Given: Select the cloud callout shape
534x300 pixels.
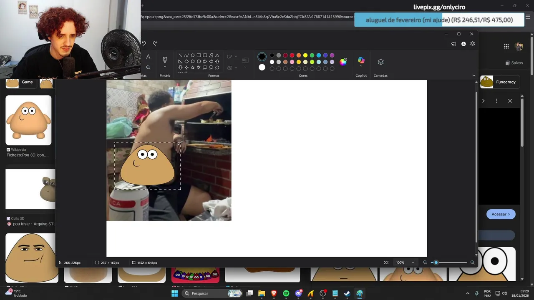Looking at the screenshot, I should coord(217,67).
